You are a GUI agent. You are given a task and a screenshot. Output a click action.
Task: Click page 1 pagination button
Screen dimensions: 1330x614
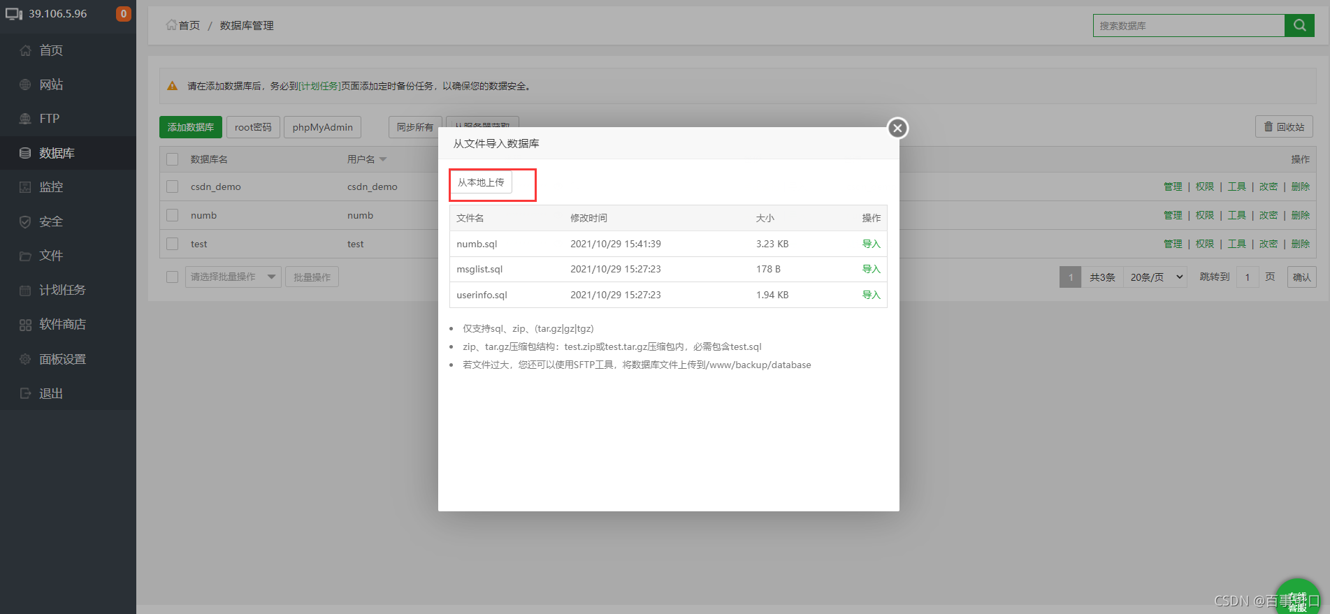coord(1071,277)
